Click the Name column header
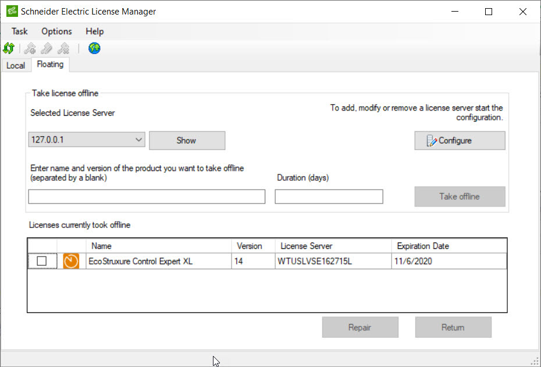This screenshot has width=541, height=367. (159, 246)
